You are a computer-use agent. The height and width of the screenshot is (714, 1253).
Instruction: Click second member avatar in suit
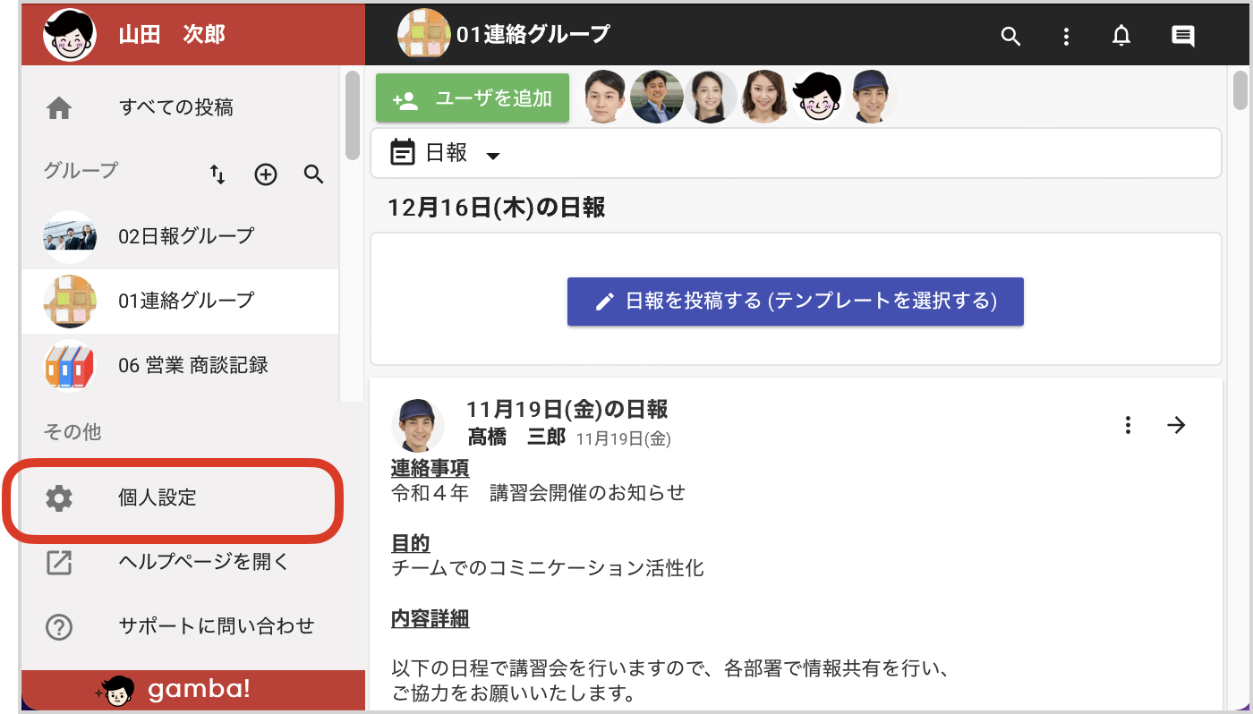click(657, 97)
